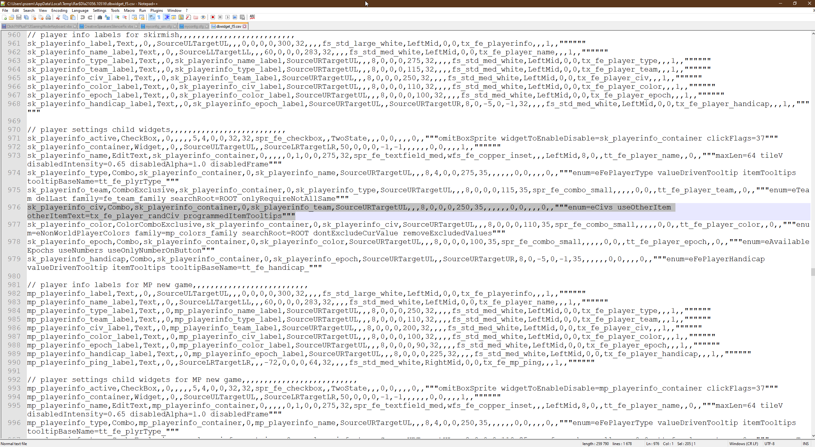
Task: Switch to myconfig_sim.cfg tab
Action: pyautogui.click(x=158, y=27)
